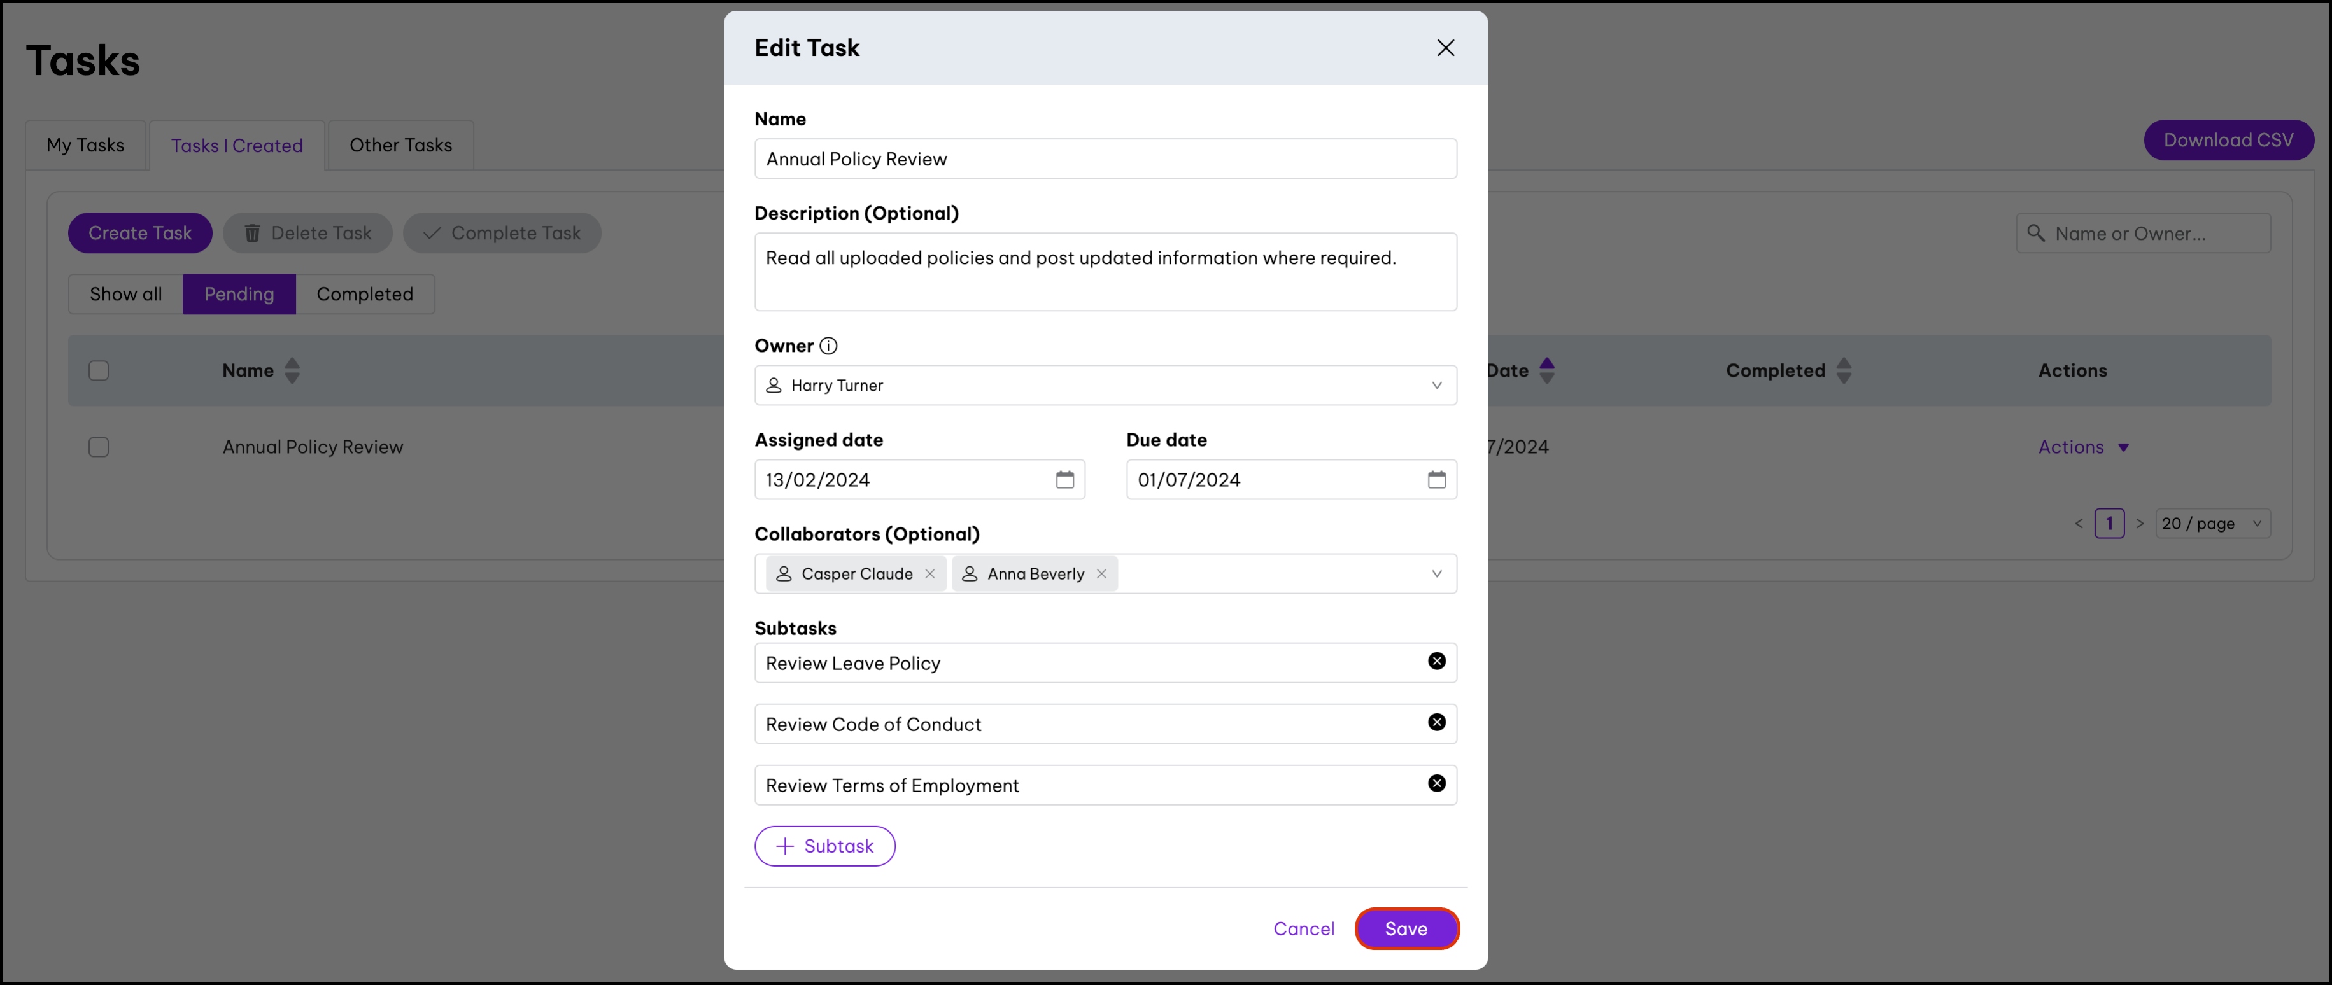This screenshot has width=2332, height=985.
Task: Expand the Collaborators dropdown arrow
Action: coord(1437,573)
